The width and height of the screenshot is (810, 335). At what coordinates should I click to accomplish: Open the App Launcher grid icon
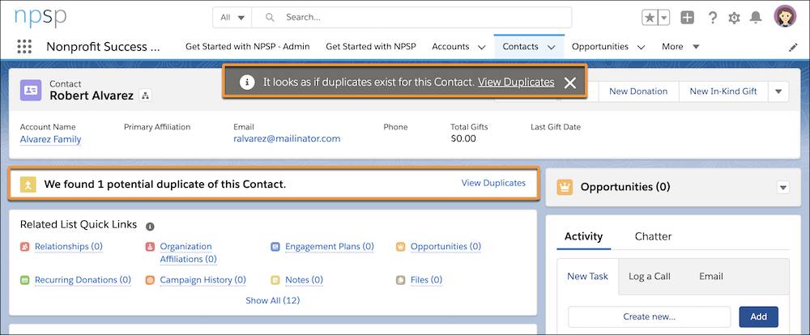click(x=24, y=46)
